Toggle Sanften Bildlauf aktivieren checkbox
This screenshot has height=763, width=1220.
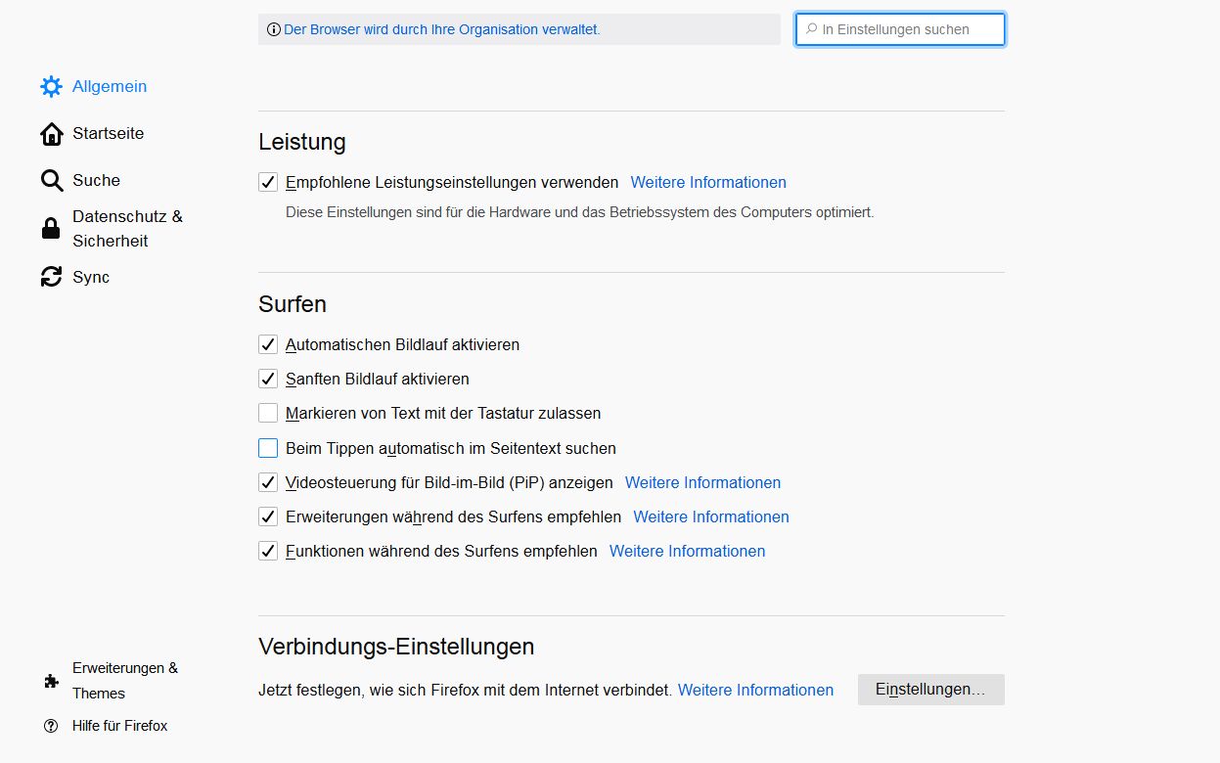pos(268,380)
